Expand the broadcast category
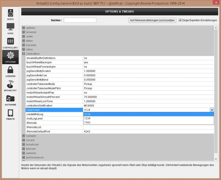Viewport: 221px width, 180px height. pyautogui.click(x=23, y=145)
